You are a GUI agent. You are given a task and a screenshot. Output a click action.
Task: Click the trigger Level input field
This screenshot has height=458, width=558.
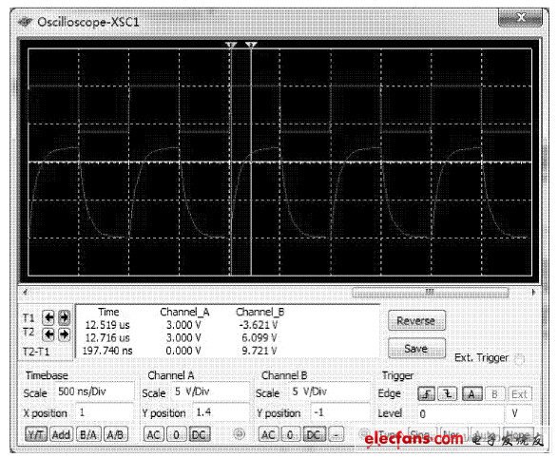[460, 413]
